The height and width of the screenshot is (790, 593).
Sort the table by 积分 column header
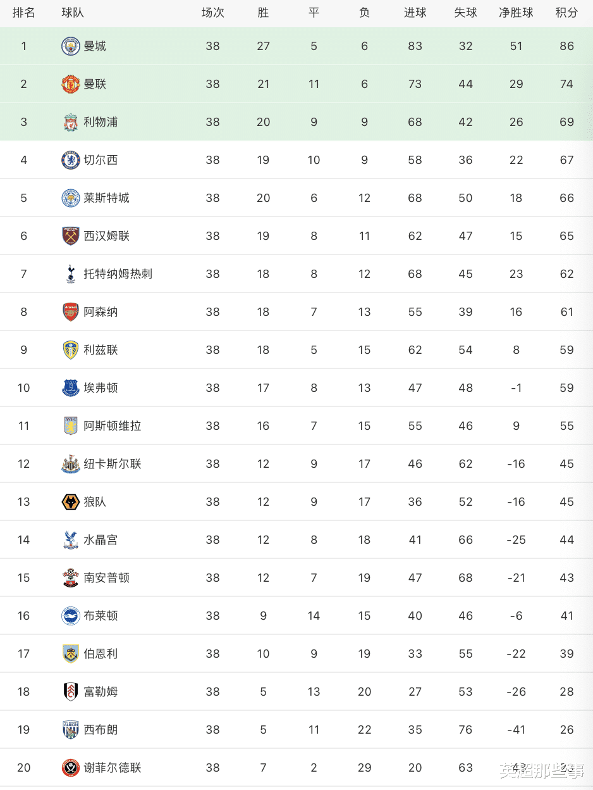click(x=566, y=13)
